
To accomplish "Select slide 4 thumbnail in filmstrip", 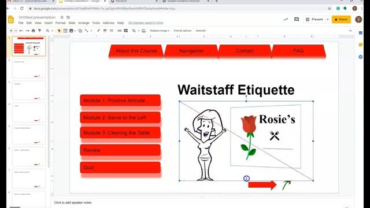I will 29,113.
